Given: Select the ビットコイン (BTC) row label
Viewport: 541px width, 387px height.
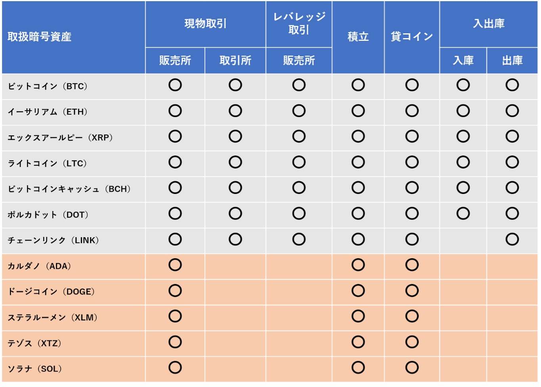Looking at the screenshot, I should point(48,86).
